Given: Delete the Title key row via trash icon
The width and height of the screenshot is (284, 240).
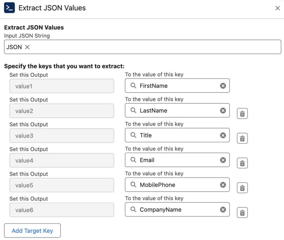Looking at the screenshot, I should click(x=242, y=138).
